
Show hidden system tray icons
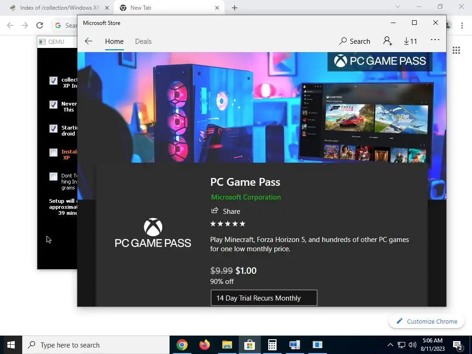(390, 345)
